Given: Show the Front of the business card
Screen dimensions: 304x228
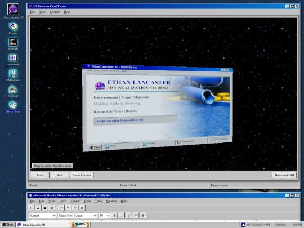Looking at the screenshot, I should (40, 175).
